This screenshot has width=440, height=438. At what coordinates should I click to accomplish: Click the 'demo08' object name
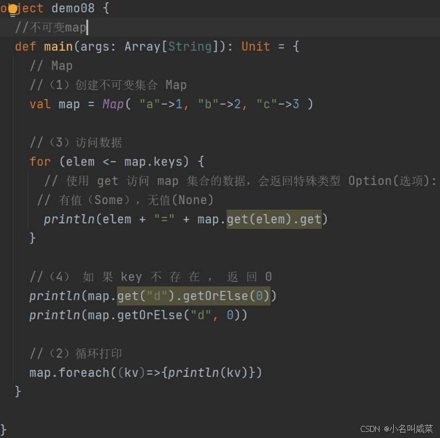[x=73, y=8]
